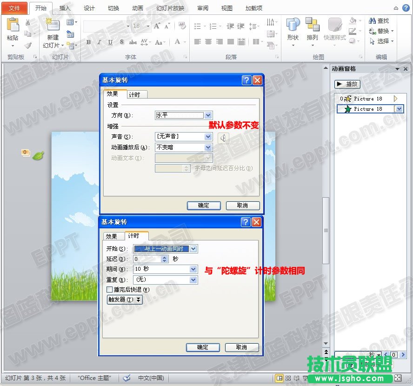Click the normal view icon in status bar
Image resolution: width=413 pixels, height=386 pixels.
pyautogui.click(x=279, y=378)
